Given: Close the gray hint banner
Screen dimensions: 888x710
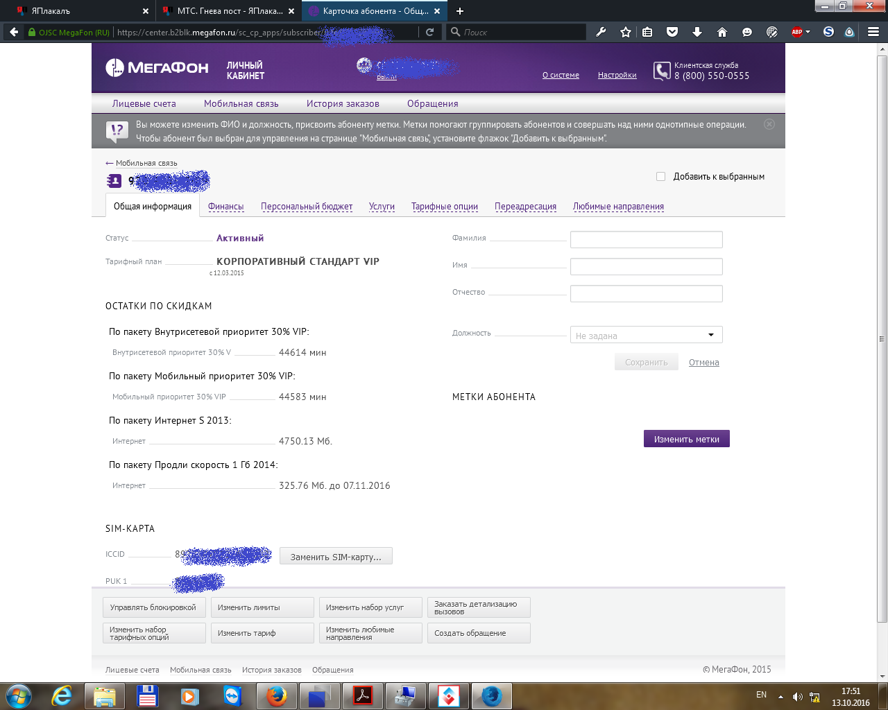Looking at the screenshot, I should pos(769,124).
